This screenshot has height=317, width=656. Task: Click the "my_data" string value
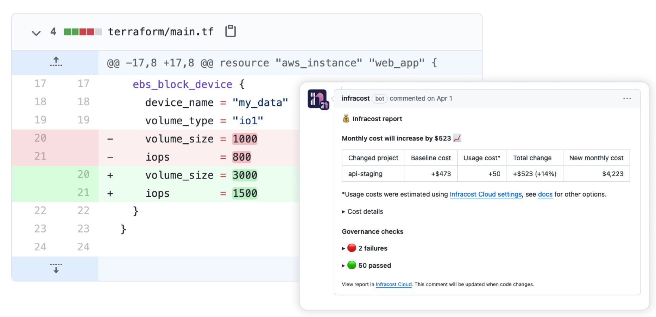(260, 102)
